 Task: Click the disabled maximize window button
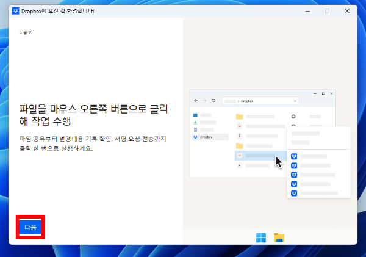327,11
